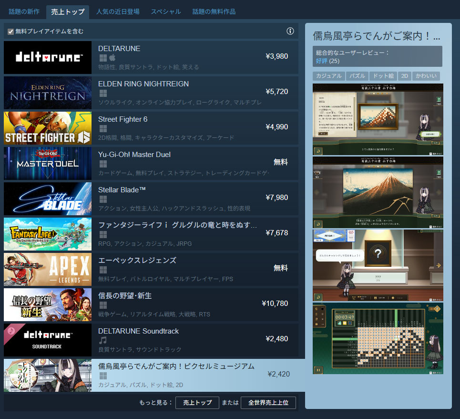Screen dimensions: 460x419
Task: Click Windows icon under ピクセルミュージアム
Action: (103, 376)
